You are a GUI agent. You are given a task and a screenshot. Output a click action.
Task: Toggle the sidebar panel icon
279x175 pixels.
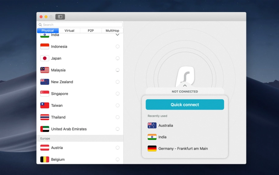pyautogui.click(x=60, y=16)
